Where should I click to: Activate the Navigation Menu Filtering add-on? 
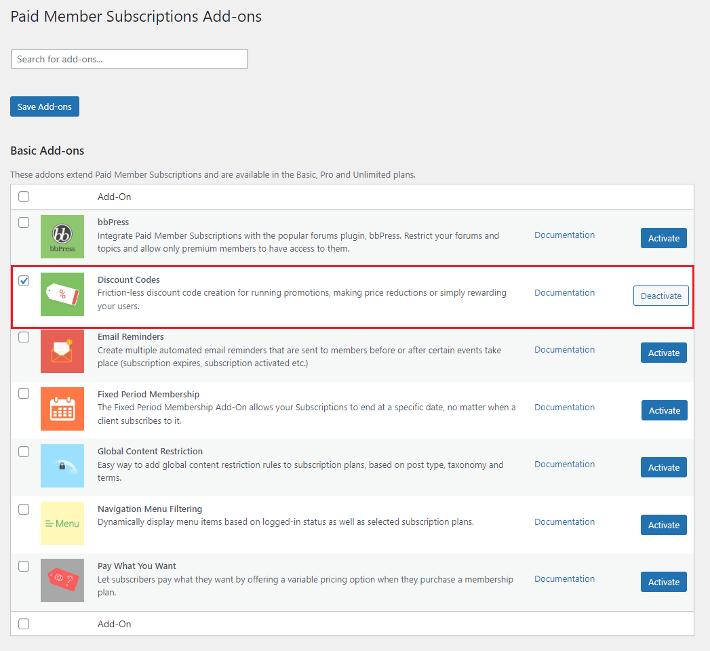[663, 525]
